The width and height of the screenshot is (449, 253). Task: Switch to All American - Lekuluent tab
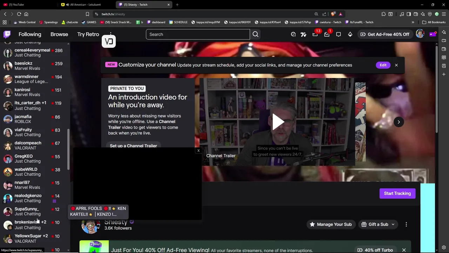coord(87,5)
